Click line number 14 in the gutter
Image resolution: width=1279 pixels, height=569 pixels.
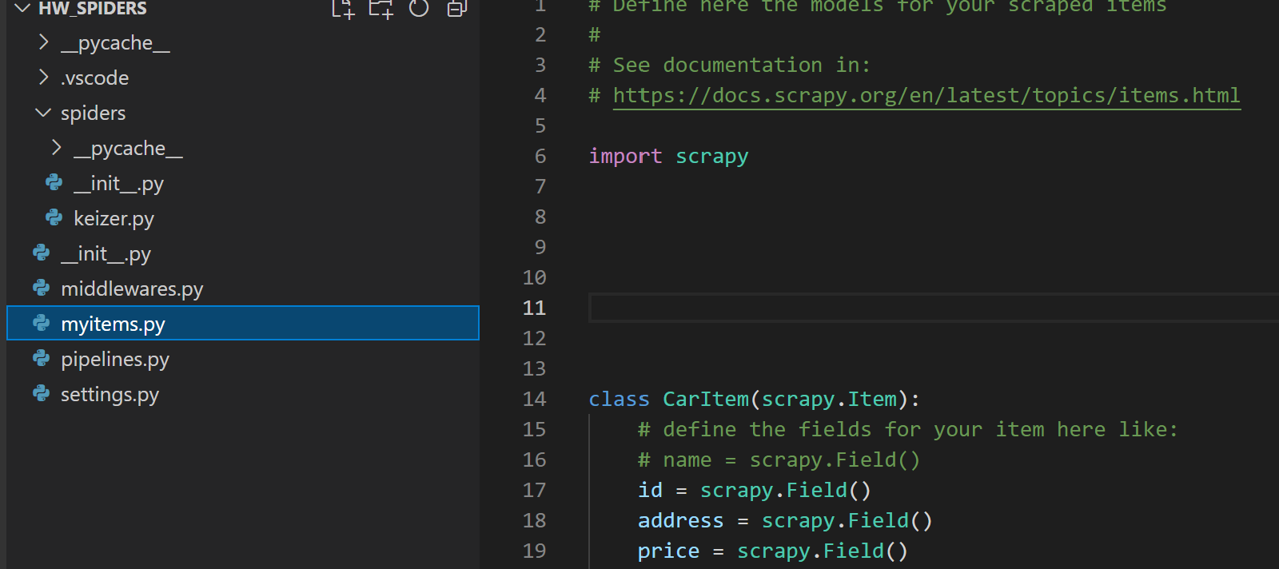534,399
